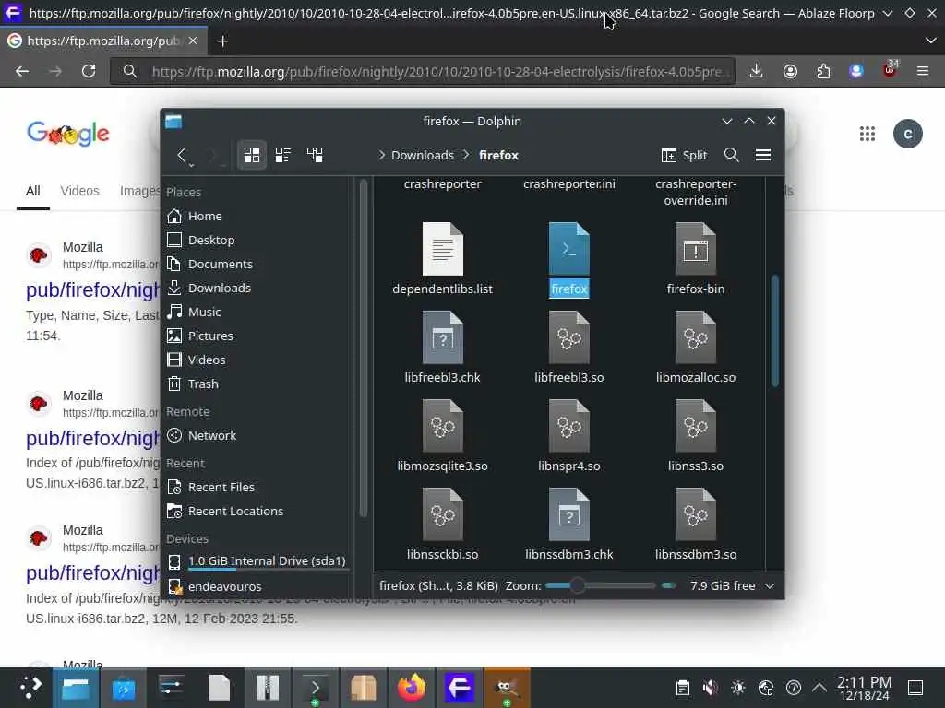
Task: Open browser account icon
Action: 790,72
